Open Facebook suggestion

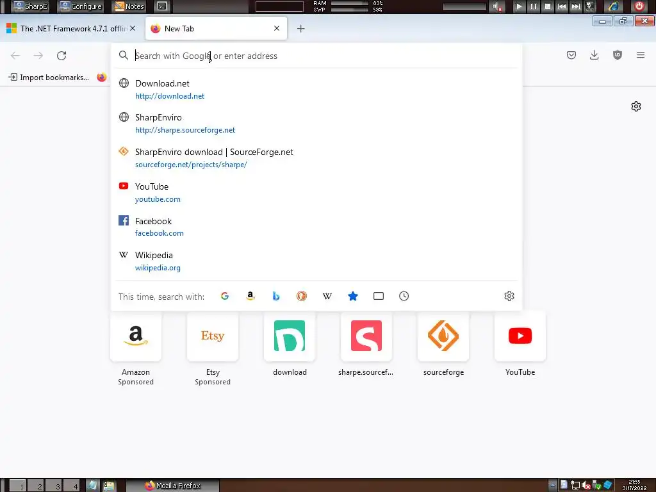[316, 227]
